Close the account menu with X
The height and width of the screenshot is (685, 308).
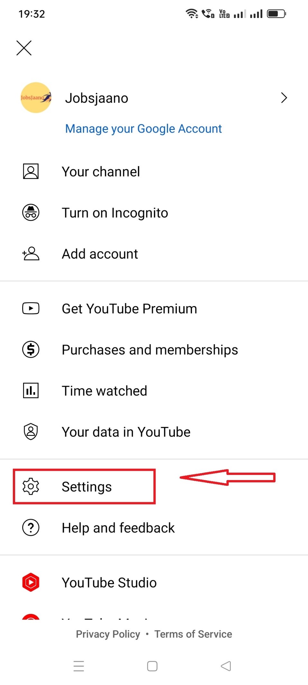(24, 48)
